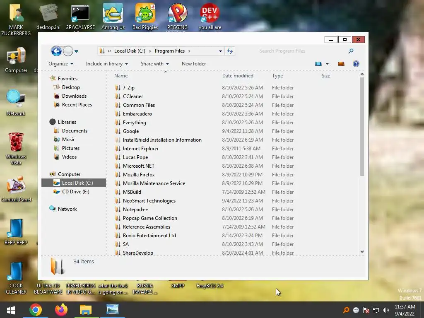The width and height of the screenshot is (424, 318).
Task: Launch Chrome from the taskbar
Action: (36, 310)
